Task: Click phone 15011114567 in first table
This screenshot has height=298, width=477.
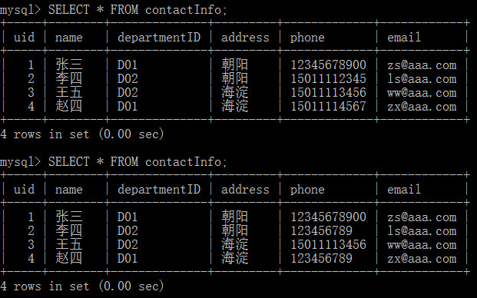Action: click(x=328, y=107)
